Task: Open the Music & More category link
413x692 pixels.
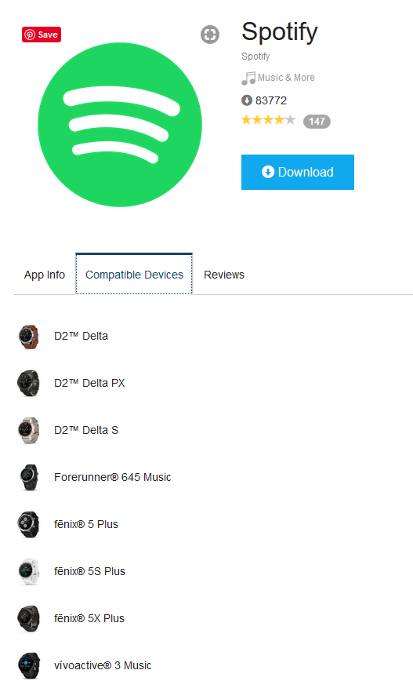Action: (286, 78)
